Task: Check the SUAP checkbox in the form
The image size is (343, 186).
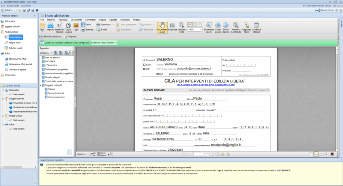Action: 144,64
